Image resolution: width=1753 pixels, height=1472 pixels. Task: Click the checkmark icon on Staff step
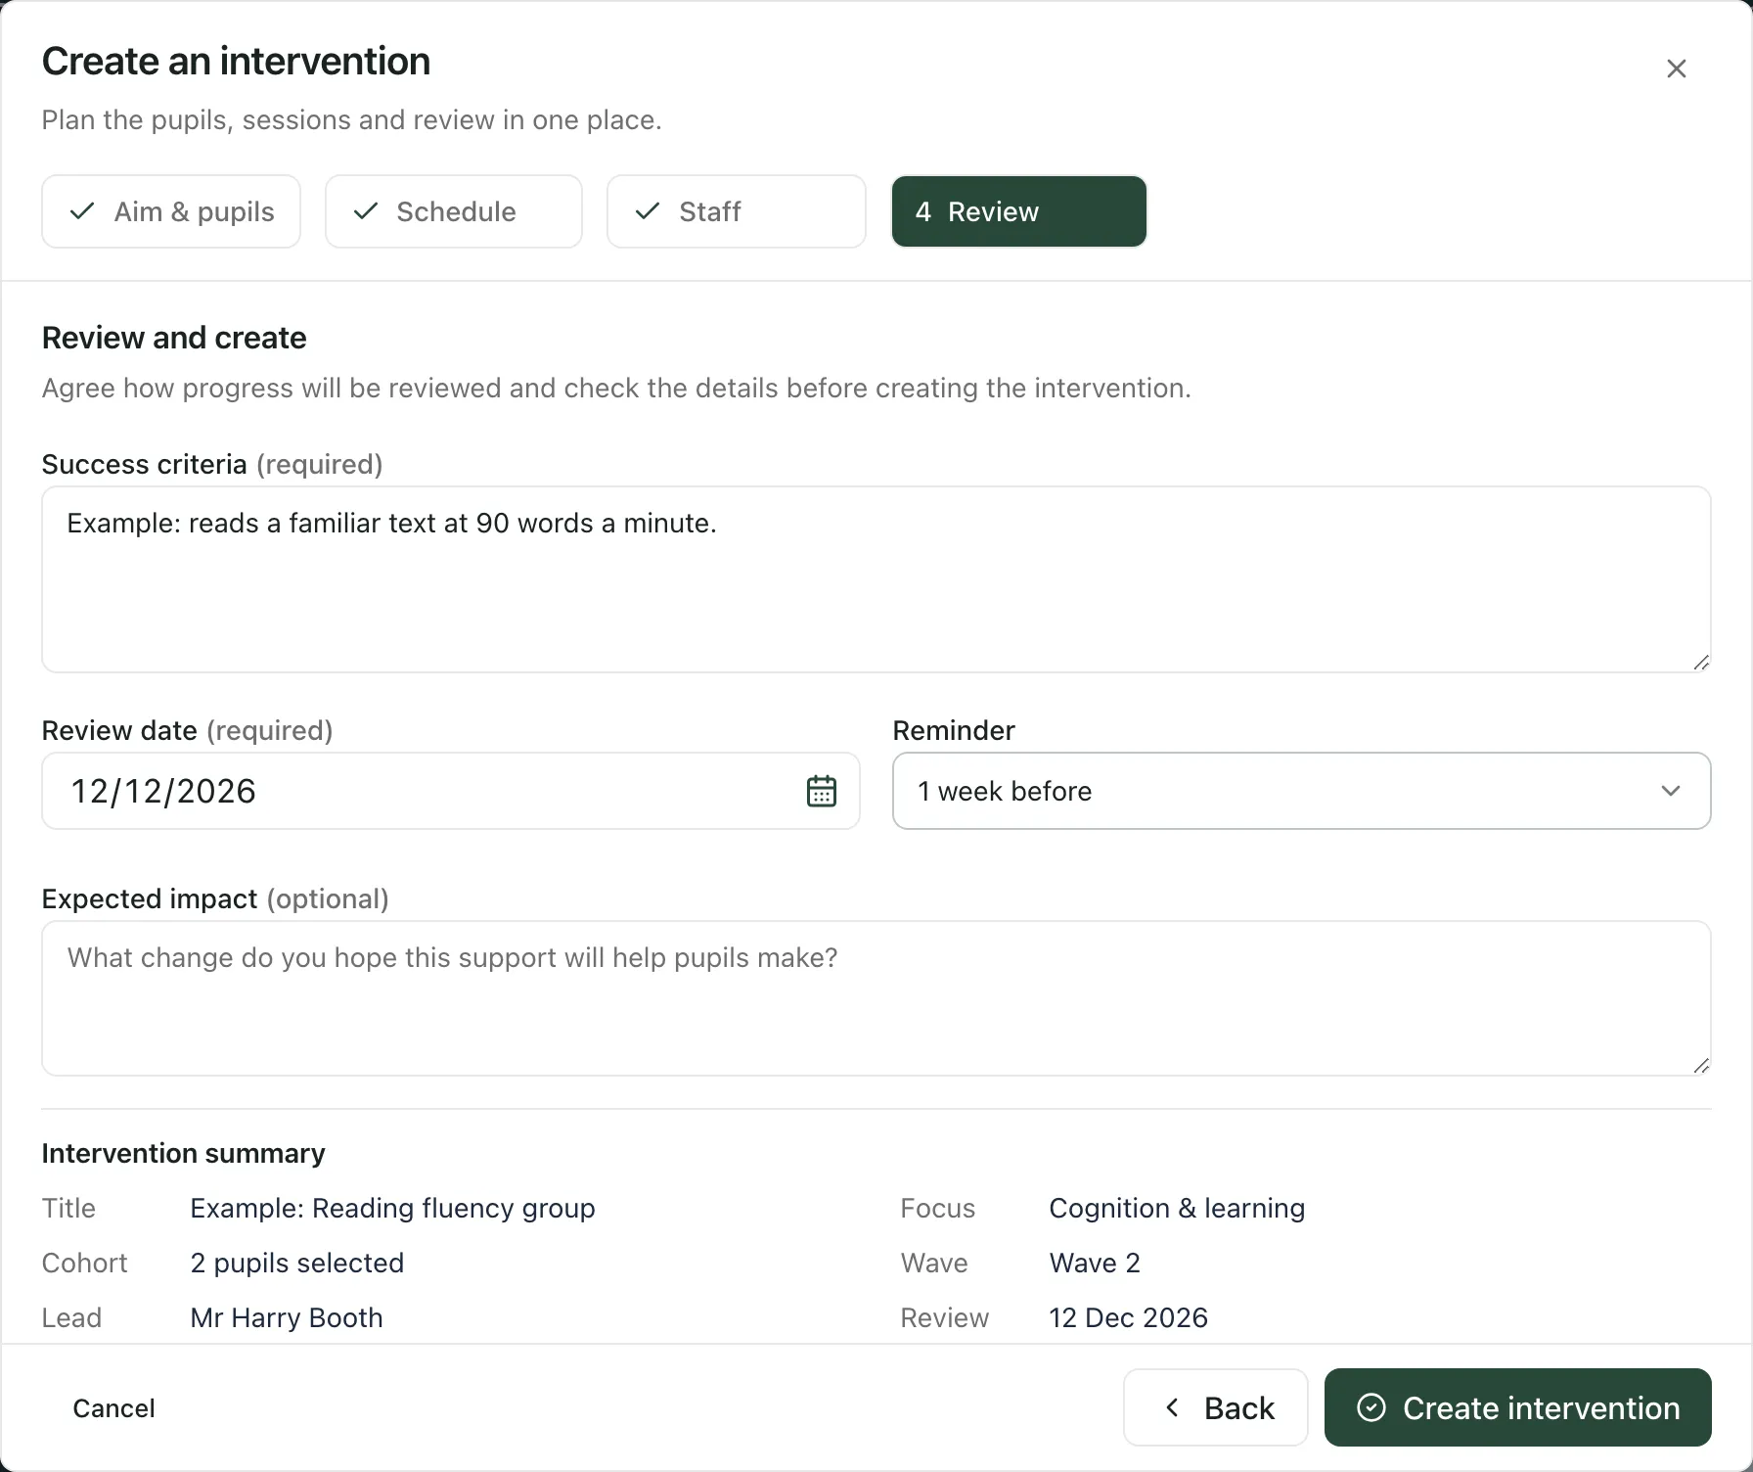tap(648, 211)
